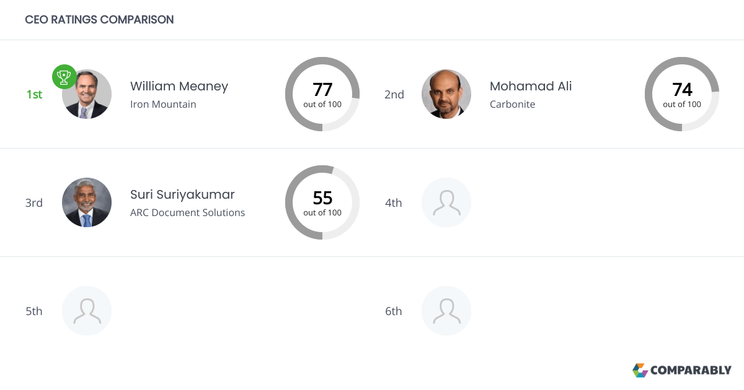Screen dimensions: 744x390
Task: Open William Meaney's name link
Action: point(179,86)
